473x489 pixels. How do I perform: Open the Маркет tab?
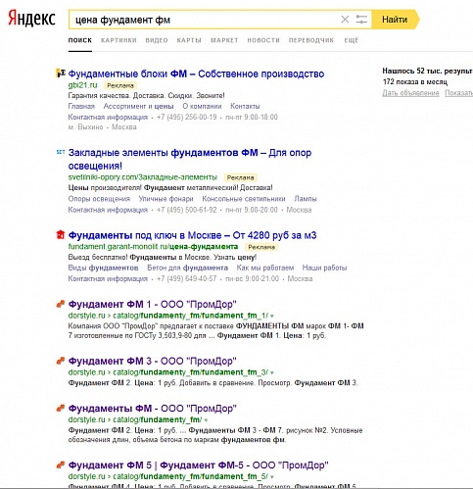click(224, 40)
